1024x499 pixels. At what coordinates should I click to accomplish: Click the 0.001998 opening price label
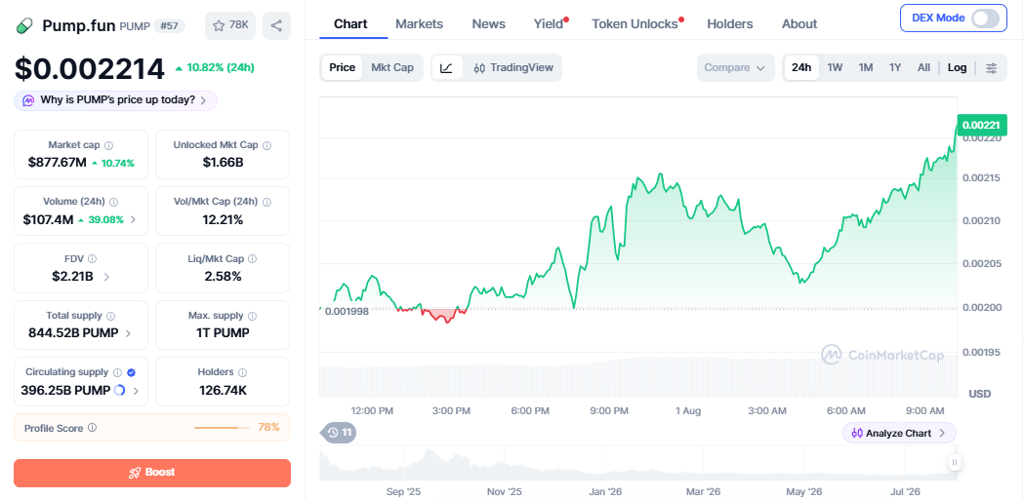347,311
